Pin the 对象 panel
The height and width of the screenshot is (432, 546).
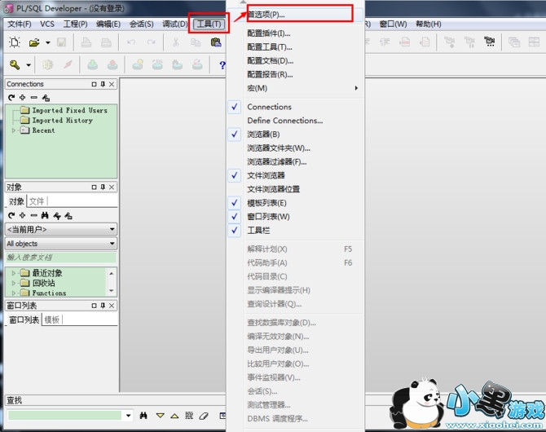[103, 187]
